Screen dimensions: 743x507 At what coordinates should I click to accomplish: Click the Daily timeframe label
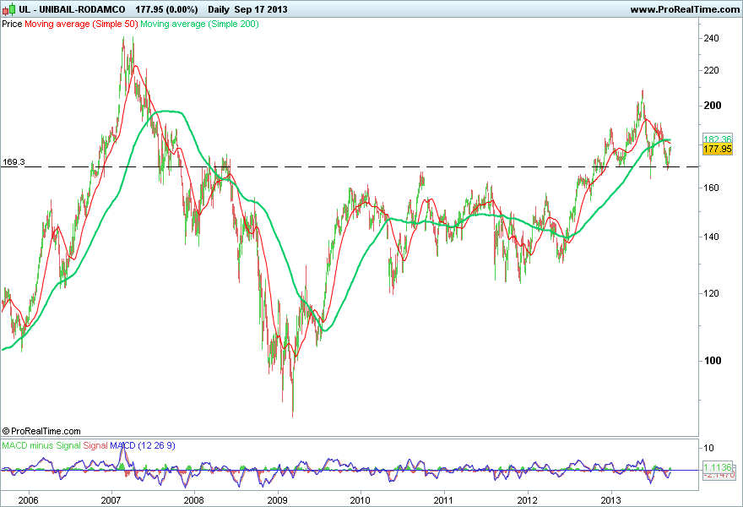point(219,9)
